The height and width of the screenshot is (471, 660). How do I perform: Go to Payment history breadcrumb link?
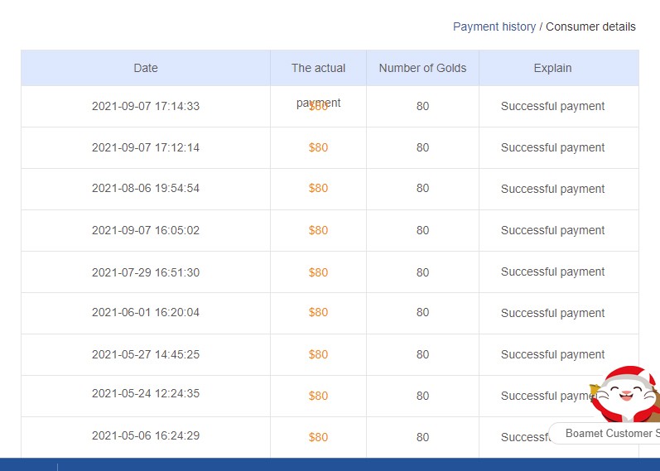[494, 26]
